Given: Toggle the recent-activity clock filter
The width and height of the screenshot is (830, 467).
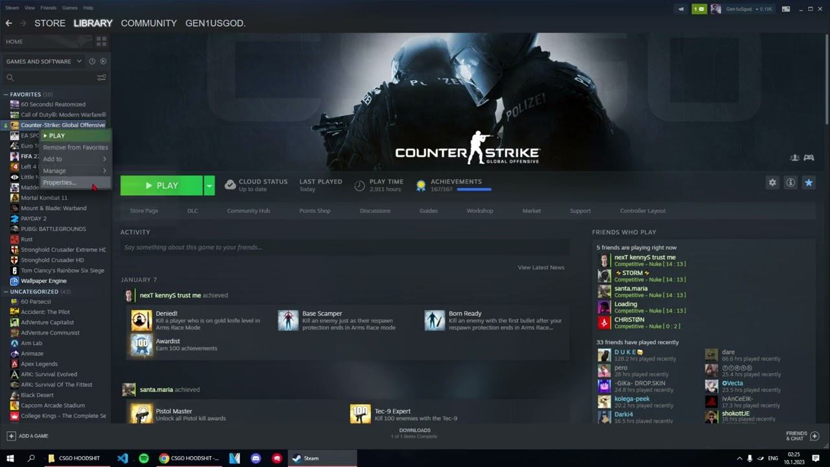Looking at the screenshot, I should click(x=92, y=61).
